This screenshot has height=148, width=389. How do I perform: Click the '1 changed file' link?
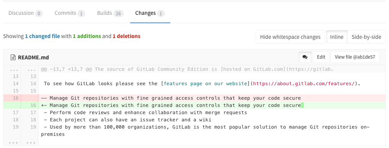tap(42, 36)
